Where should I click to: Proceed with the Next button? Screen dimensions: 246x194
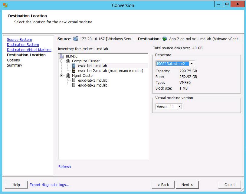pos(187,185)
